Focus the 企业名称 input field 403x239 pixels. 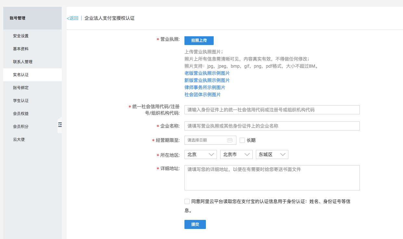pyautogui.click(x=272, y=126)
